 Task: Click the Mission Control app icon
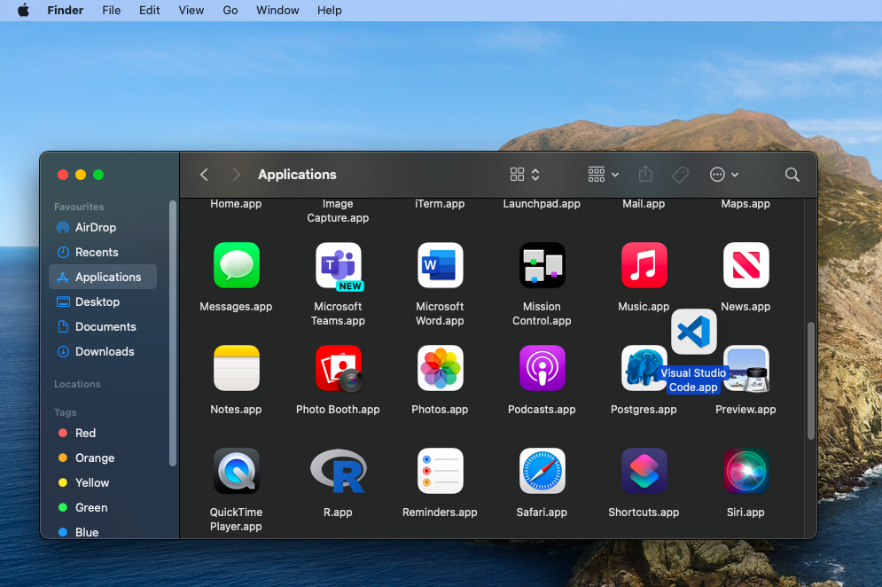click(542, 266)
